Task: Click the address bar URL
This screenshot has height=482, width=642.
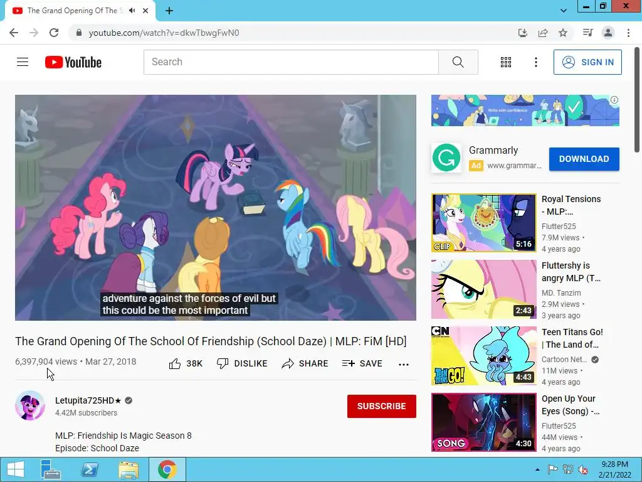Action: coord(164,33)
